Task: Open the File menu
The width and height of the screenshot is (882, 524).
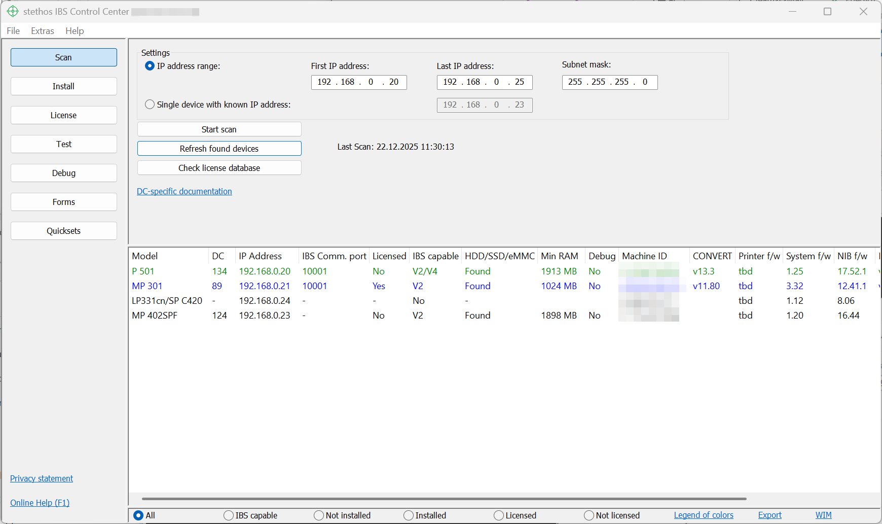Action: (13, 31)
